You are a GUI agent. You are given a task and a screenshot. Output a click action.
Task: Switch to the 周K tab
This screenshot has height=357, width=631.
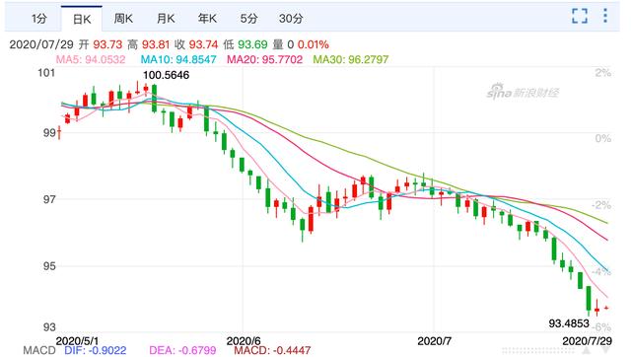(x=123, y=19)
